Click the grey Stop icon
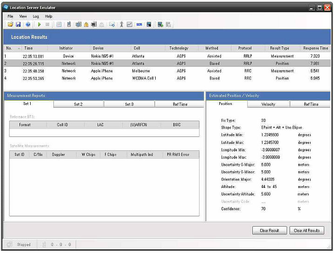The width and height of the screenshot is (335, 253). (x=47, y=25)
